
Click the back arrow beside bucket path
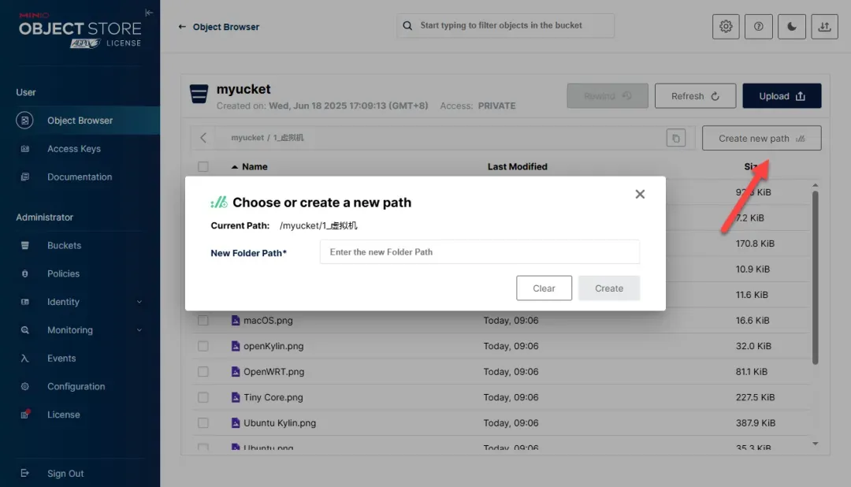pos(203,138)
